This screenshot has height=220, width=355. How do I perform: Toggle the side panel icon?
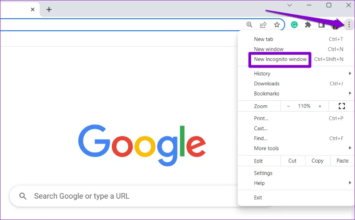point(321,25)
